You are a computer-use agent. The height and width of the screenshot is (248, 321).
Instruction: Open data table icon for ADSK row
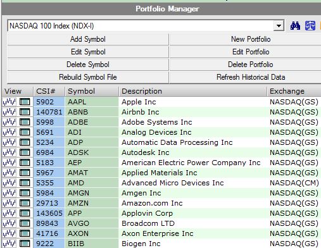click(x=25, y=152)
